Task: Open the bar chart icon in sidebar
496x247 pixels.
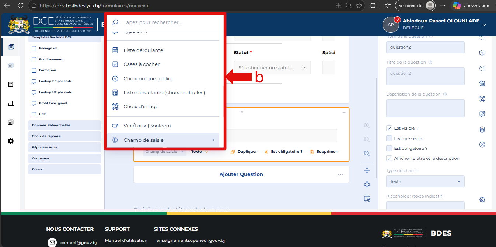Action: coord(11,103)
